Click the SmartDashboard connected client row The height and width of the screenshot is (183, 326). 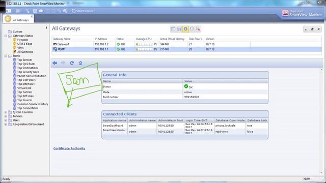click(x=185, y=126)
